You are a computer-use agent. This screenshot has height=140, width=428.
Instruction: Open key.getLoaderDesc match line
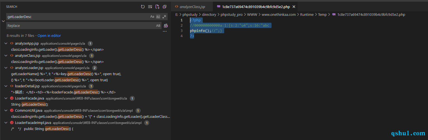pyautogui.click(x=66, y=74)
